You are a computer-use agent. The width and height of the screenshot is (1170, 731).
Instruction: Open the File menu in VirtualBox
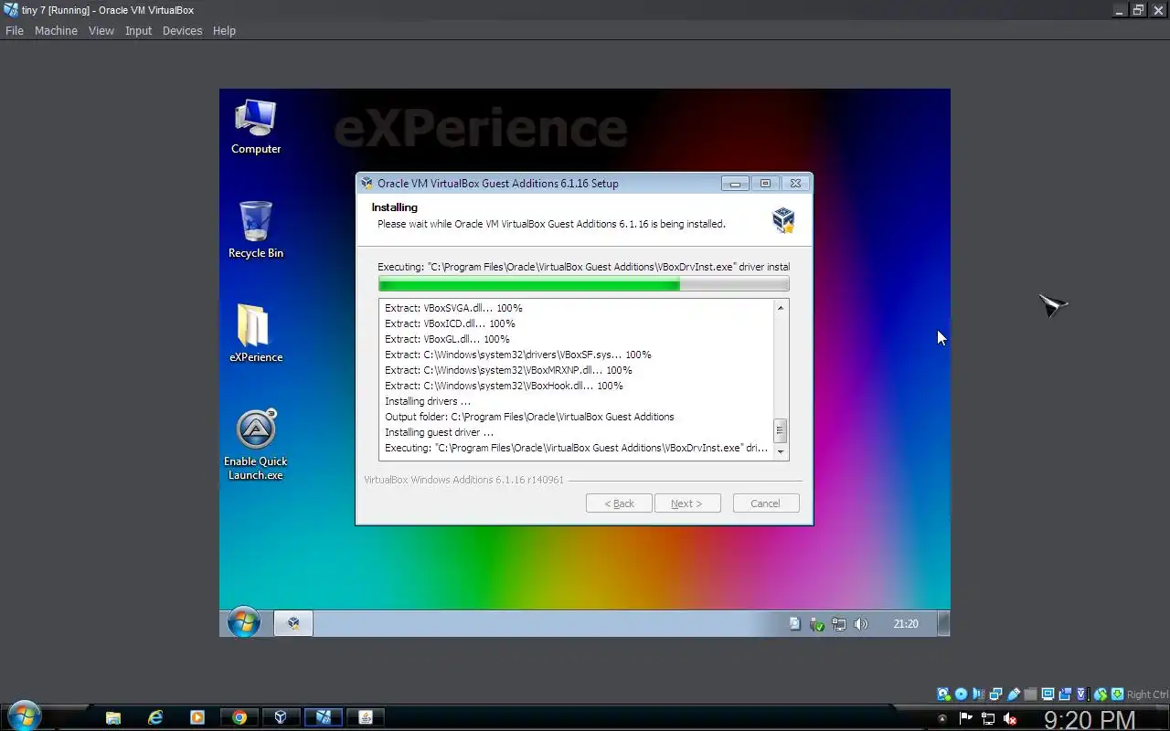pyautogui.click(x=15, y=30)
